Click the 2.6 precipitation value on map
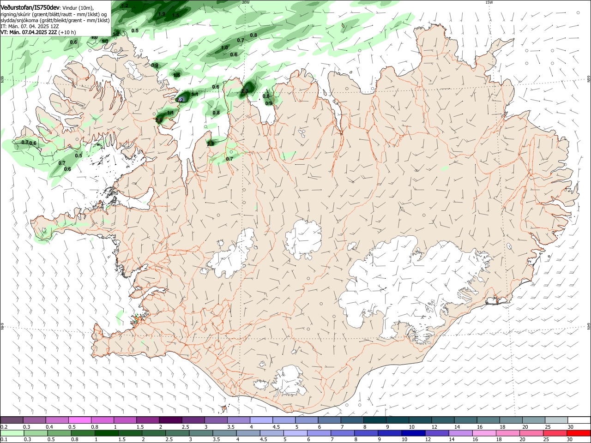Screen dimensions: 591x443 pos(159,120)
